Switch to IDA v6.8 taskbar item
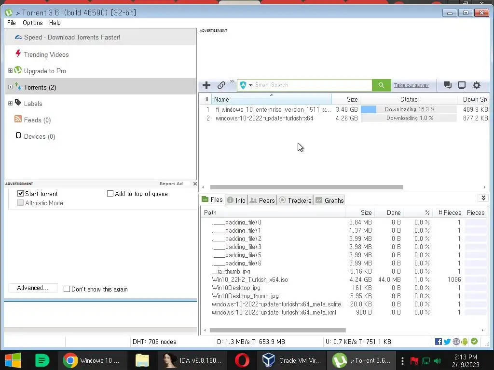The image size is (494, 370). tap(193, 360)
